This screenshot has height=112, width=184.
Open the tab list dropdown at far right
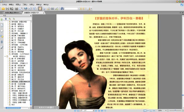(x=182, y=13)
